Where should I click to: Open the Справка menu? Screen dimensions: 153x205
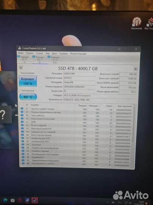[63, 54]
